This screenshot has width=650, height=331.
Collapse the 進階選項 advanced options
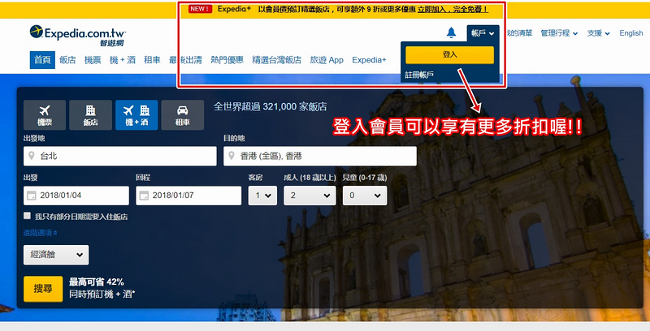(40, 233)
